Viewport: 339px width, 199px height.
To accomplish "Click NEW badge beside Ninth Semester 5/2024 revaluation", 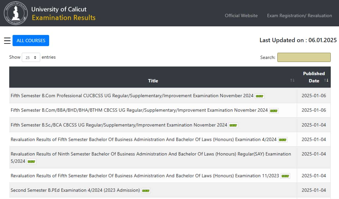I will pos(31,161).
